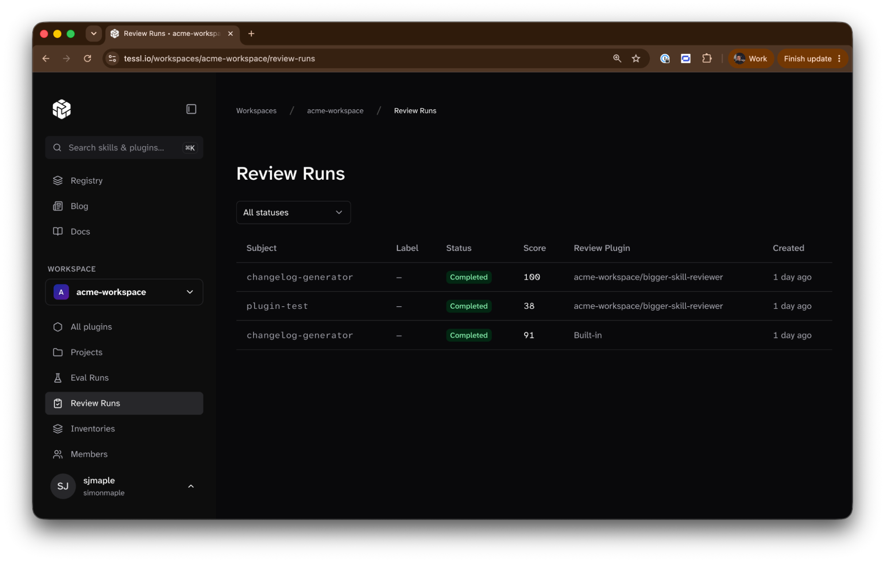Open changelog-generator run scored 100
The image size is (885, 562).
tap(534, 277)
